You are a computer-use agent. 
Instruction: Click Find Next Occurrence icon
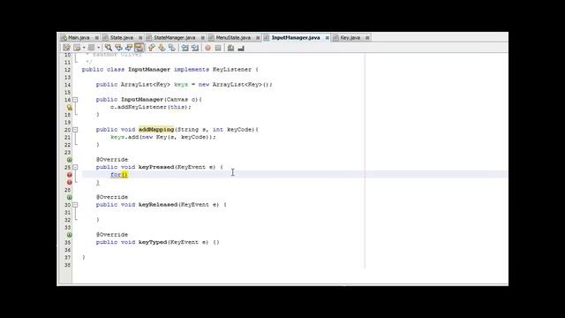129,48
